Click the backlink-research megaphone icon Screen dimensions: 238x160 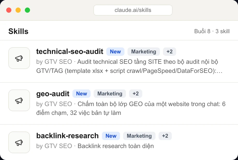point(19,142)
